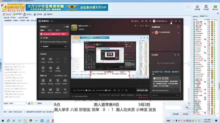This screenshot has width=220, height=123.
Task: Click add source button
Action: [44, 46]
